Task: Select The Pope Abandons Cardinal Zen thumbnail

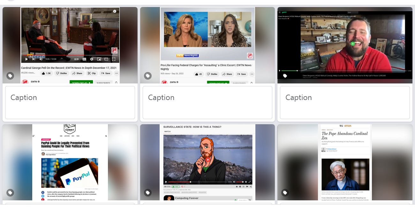Action: click(x=345, y=162)
